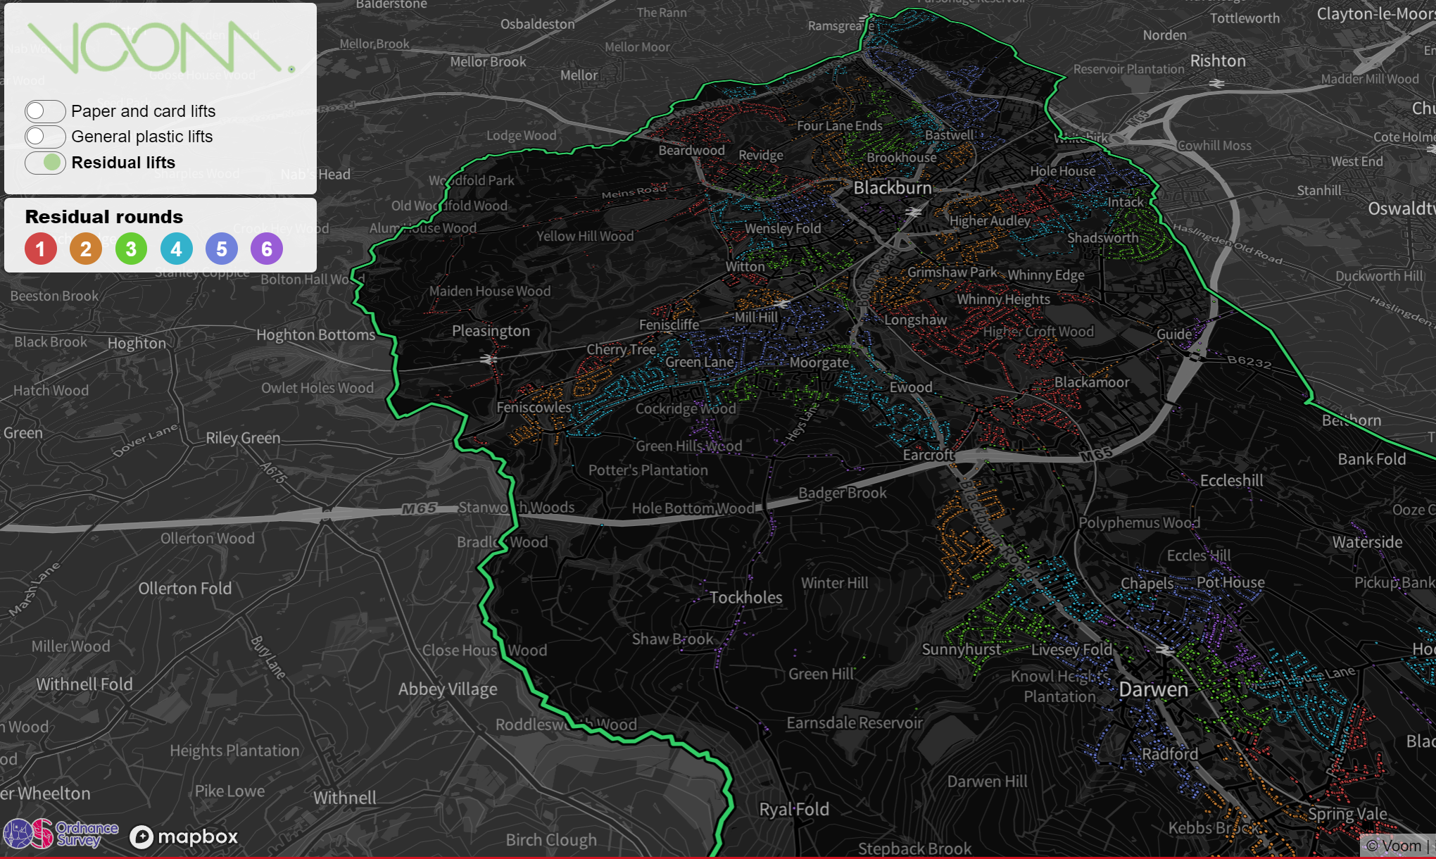This screenshot has height=859, width=1436.
Task: Click the Darwen railway station icon
Action: (1165, 649)
